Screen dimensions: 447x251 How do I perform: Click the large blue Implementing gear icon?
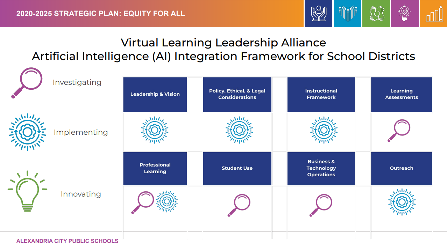click(27, 132)
